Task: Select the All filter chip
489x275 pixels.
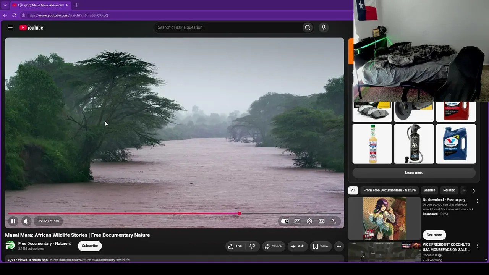Action: point(353,190)
